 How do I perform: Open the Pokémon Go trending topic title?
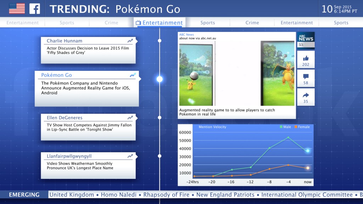click(x=56, y=75)
